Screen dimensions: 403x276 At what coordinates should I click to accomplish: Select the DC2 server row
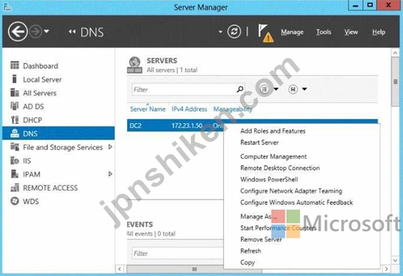[x=253, y=125]
